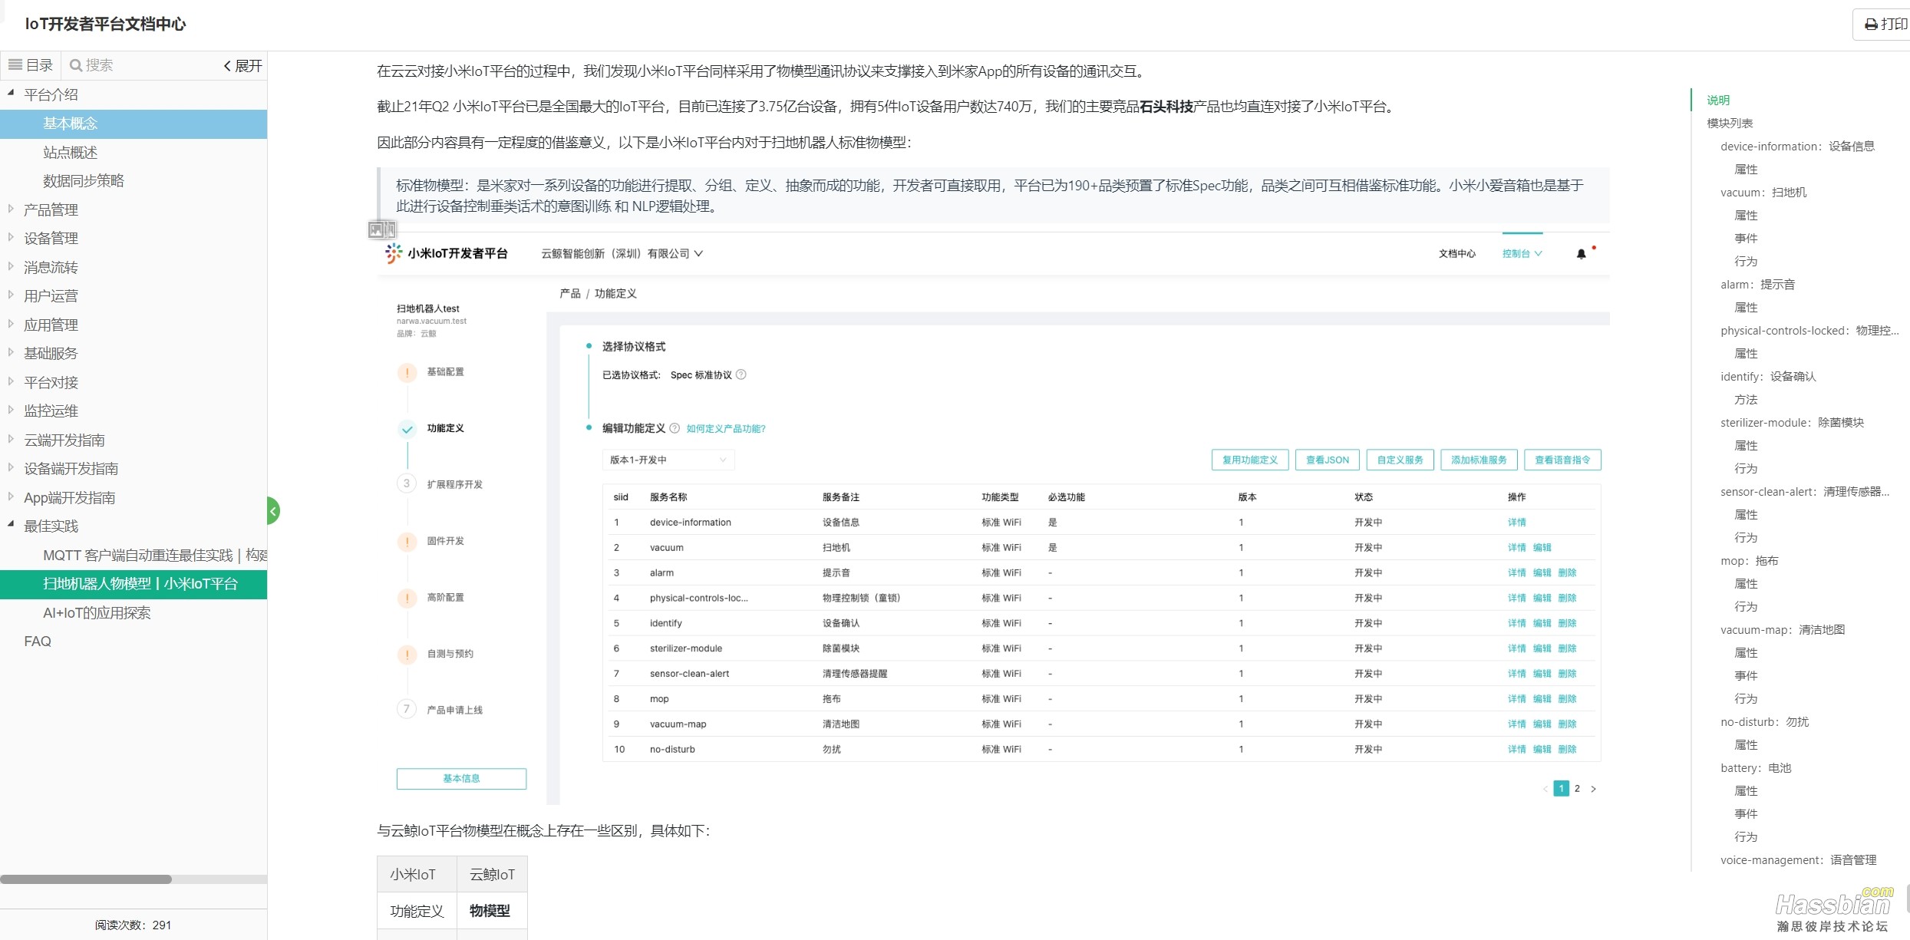This screenshot has width=1910, height=940.
Task: Click the green sidebar collapse arrow handle
Action: point(273,511)
